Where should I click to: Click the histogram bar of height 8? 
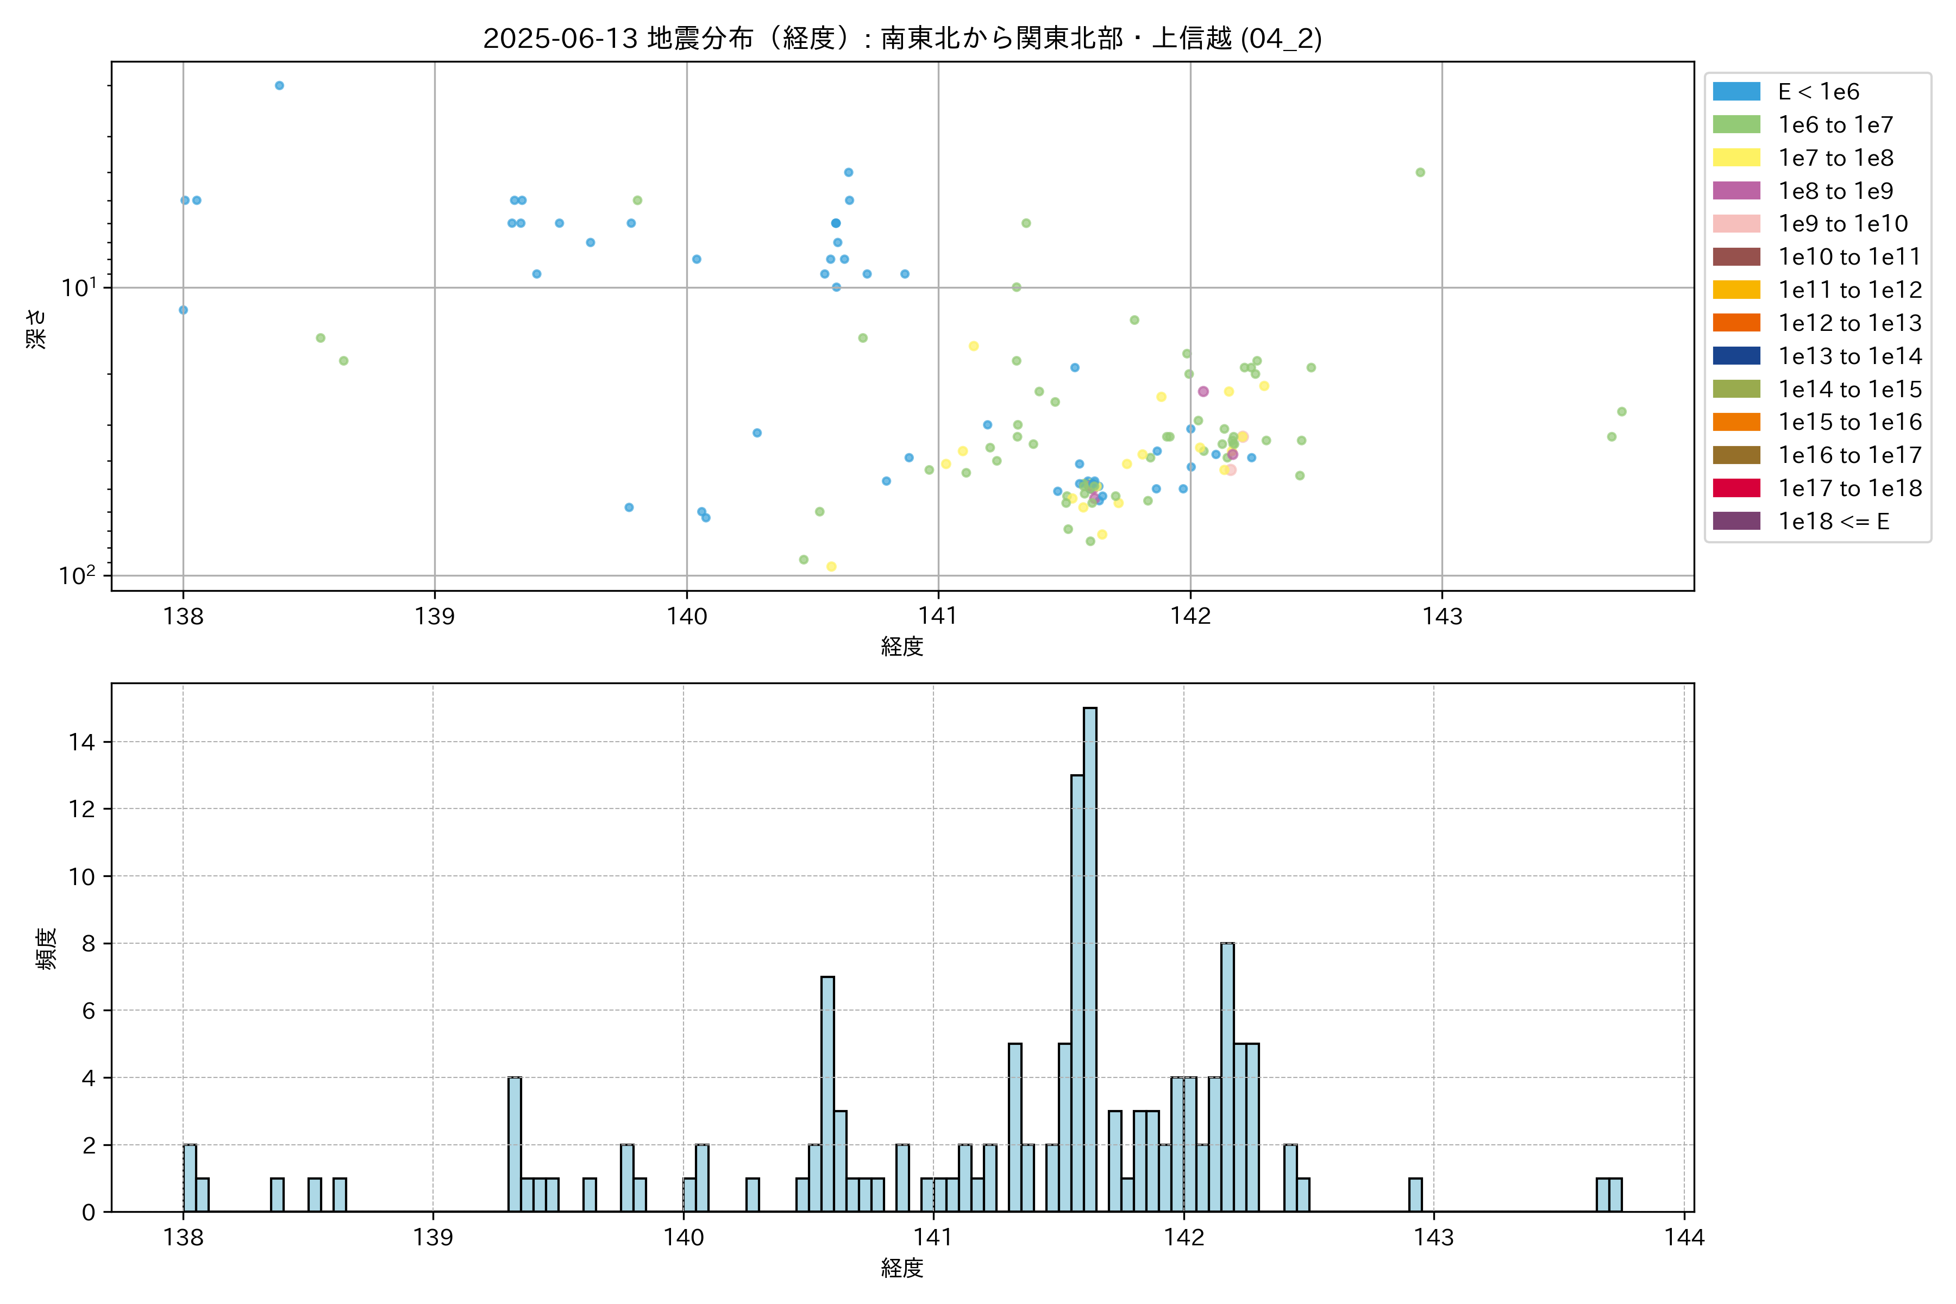(1227, 1077)
